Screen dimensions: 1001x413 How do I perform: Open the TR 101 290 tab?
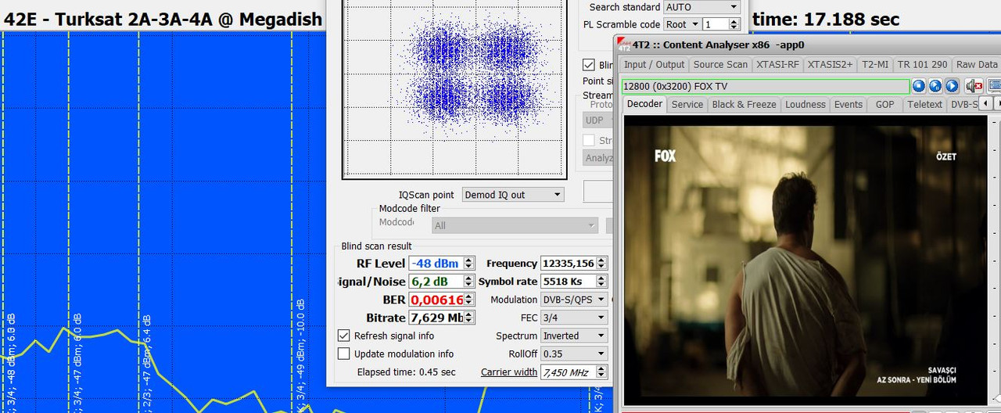click(x=922, y=65)
